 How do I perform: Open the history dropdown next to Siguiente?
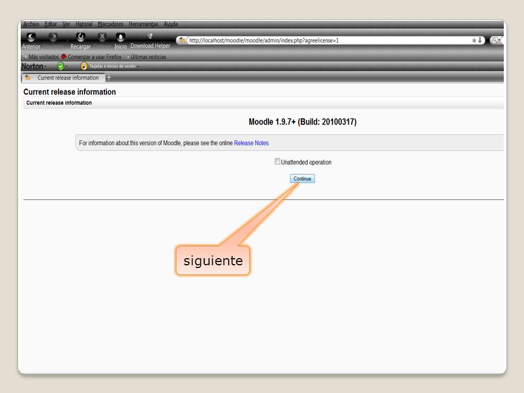point(67,40)
